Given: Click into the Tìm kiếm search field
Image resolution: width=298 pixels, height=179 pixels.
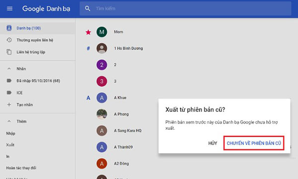Looking at the screenshot, I should coord(185,8).
